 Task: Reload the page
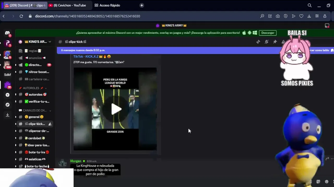(21, 16)
